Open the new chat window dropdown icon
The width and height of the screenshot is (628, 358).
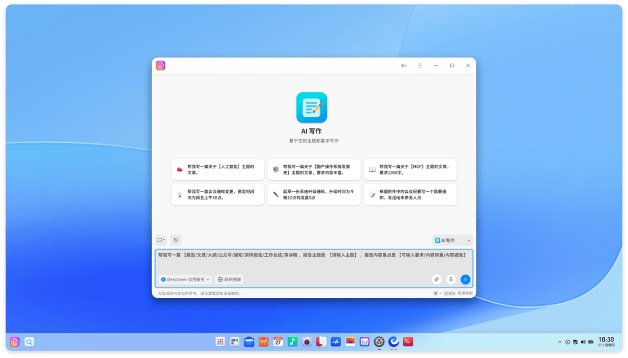(161, 240)
